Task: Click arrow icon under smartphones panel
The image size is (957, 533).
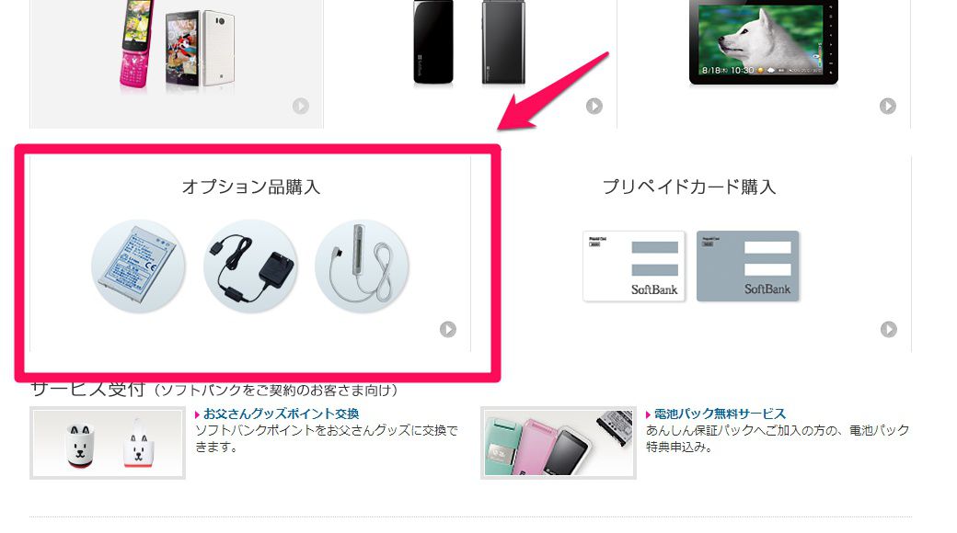Action: pos(300,106)
